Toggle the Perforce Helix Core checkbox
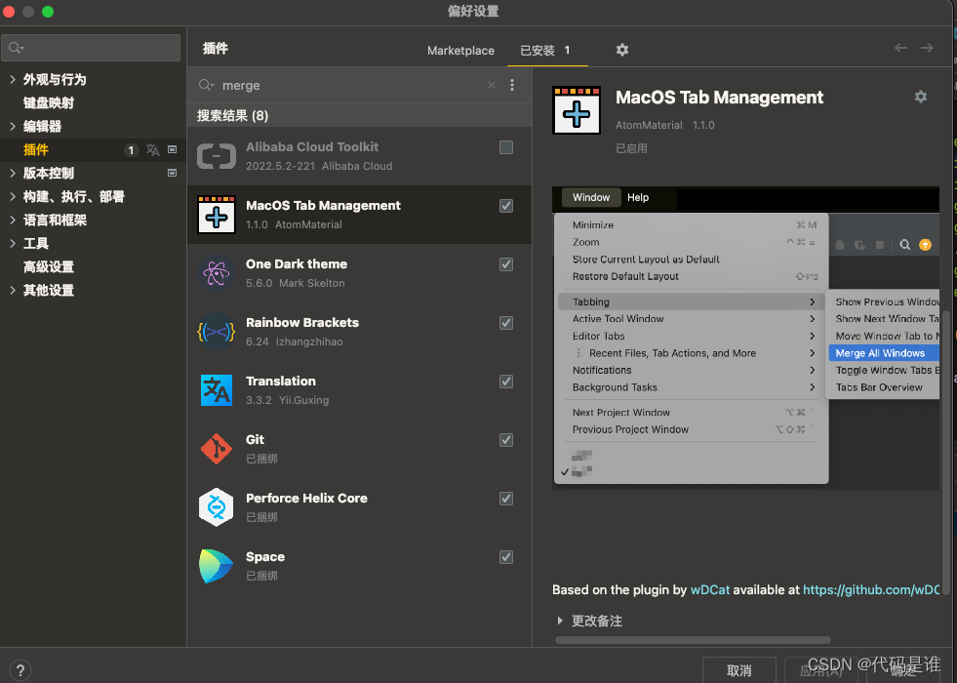957x683 pixels. pyautogui.click(x=506, y=499)
